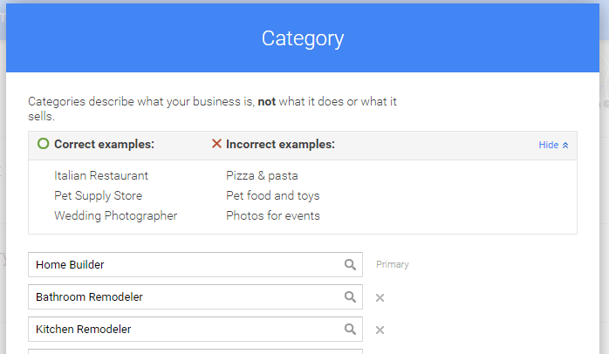Select the Italian Restaurant example text

[x=101, y=175]
